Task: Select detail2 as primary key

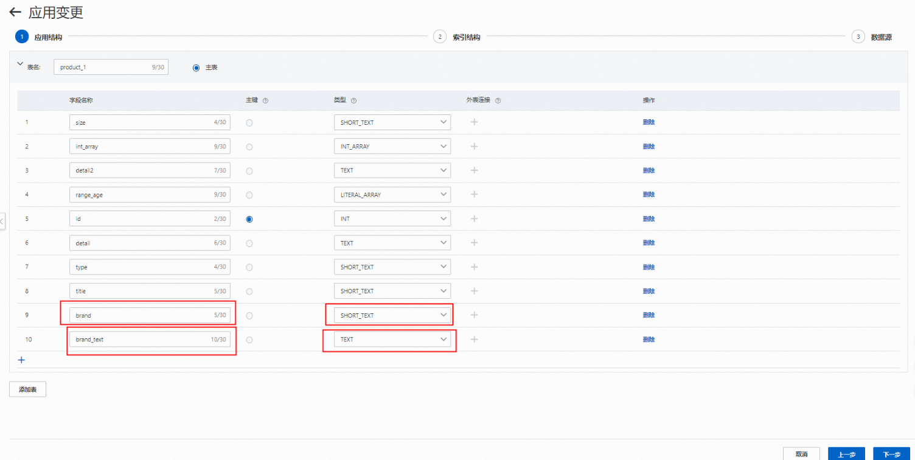Action: click(249, 171)
